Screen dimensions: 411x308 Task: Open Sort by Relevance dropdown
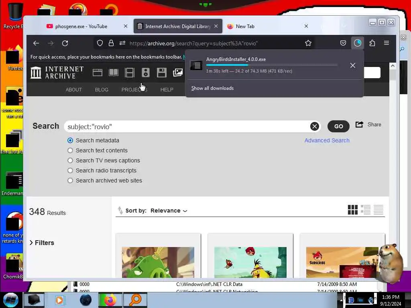point(169,211)
